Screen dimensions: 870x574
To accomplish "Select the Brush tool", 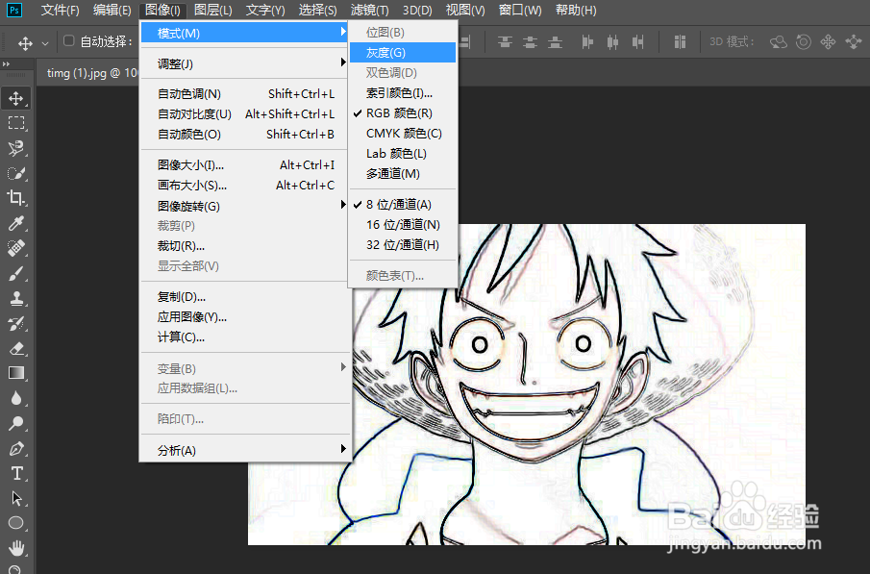I will [x=16, y=273].
